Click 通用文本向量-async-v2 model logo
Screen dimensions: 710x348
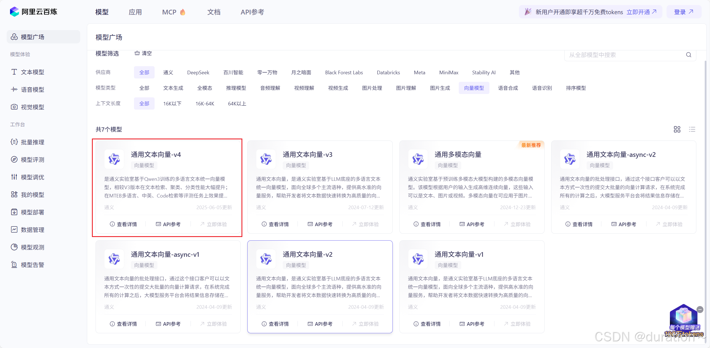[570, 159]
